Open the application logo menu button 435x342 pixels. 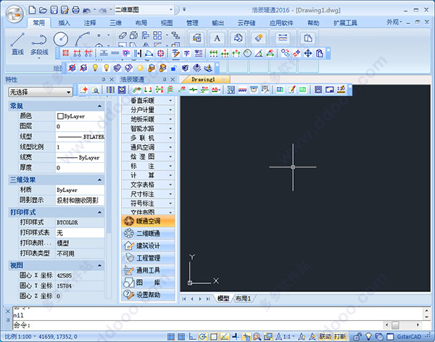tap(15, 14)
